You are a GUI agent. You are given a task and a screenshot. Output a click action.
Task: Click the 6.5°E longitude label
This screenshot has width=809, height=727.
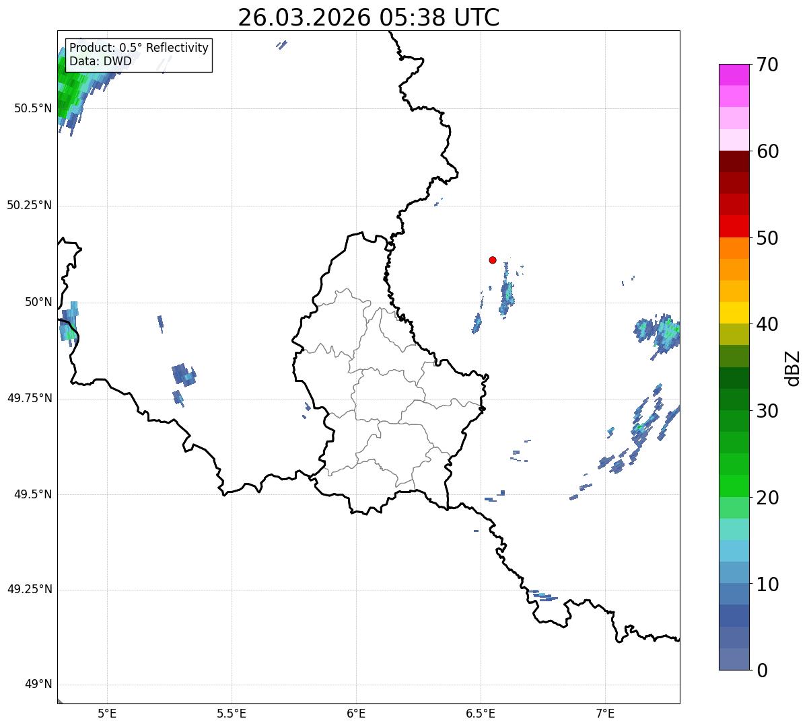coord(481,714)
